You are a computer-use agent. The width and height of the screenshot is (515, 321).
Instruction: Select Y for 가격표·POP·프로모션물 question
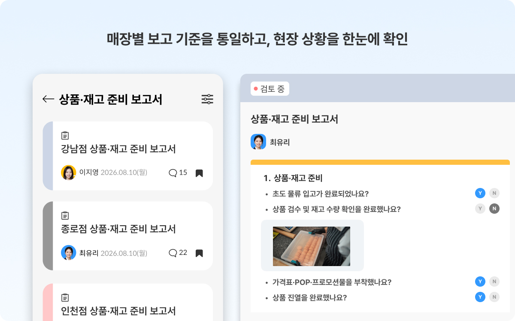point(480,282)
